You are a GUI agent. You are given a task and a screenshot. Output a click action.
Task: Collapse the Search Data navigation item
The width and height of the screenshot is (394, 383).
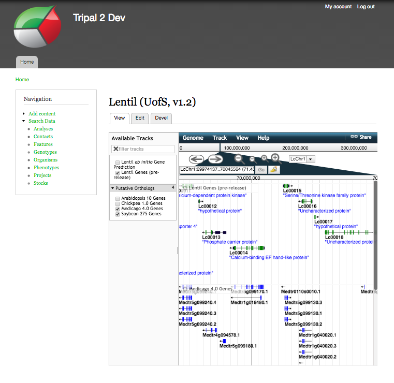pos(24,121)
